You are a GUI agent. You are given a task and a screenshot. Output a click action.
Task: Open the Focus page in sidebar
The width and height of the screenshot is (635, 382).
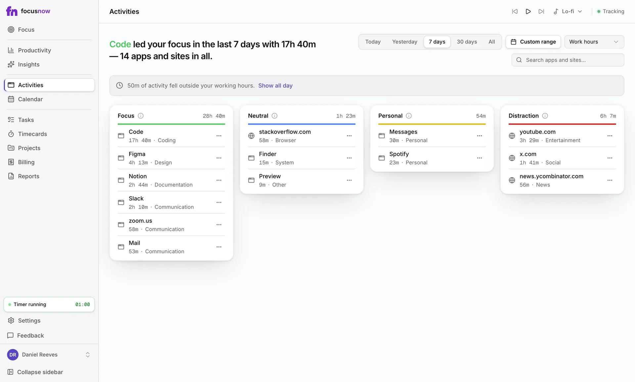pos(49,30)
